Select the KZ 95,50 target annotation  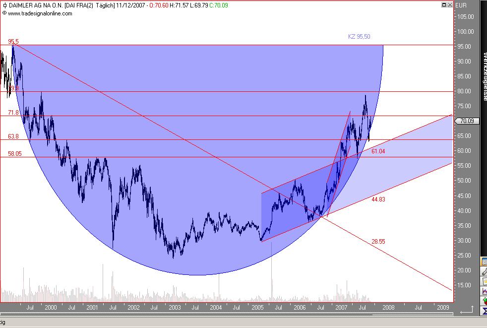point(359,36)
